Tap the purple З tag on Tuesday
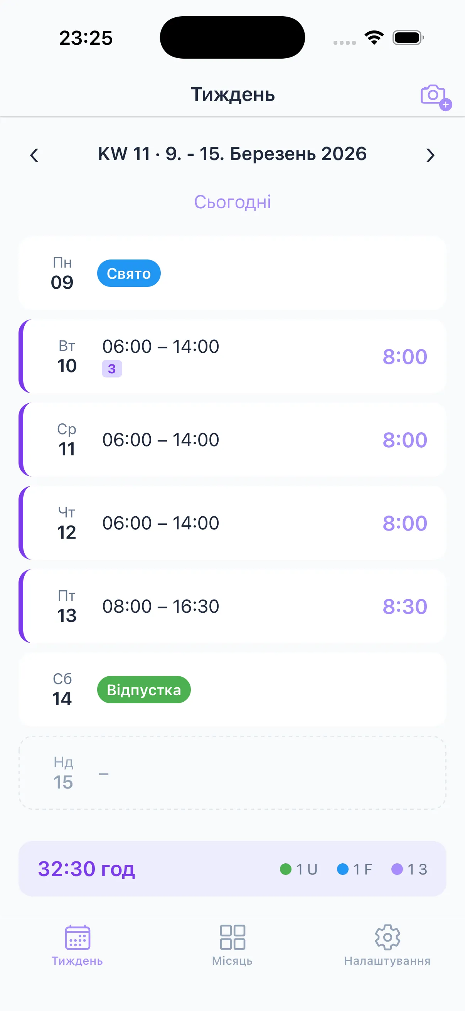Viewport: 465px width, 1011px height. coord(112,369)
